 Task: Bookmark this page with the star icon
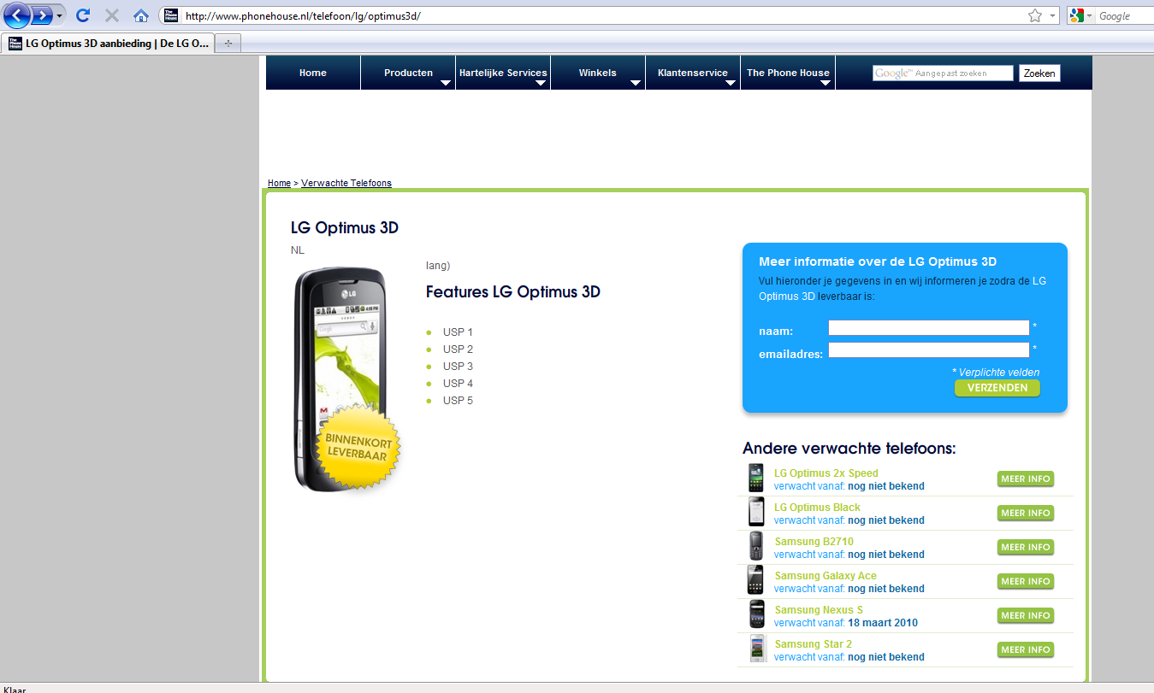coord(1035,15)
